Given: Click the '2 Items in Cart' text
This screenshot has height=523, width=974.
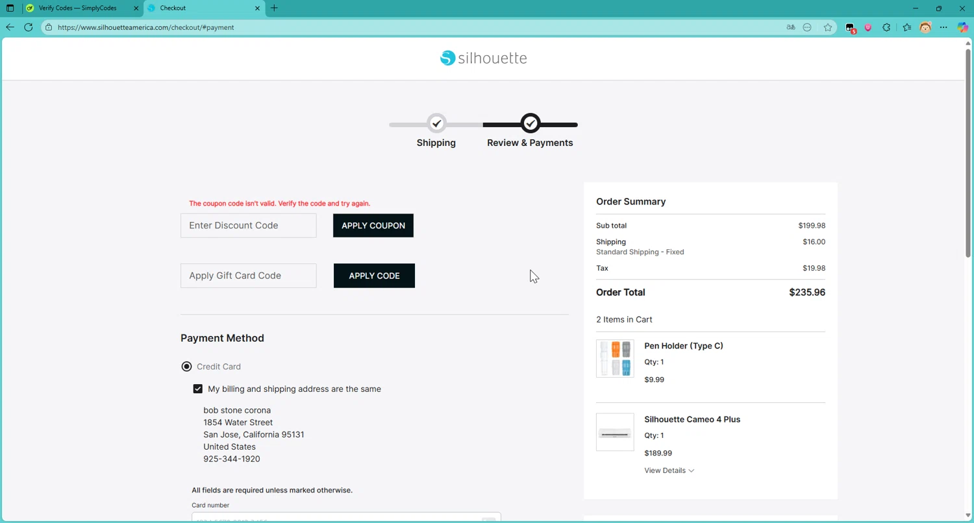Looking at the screenshot, I should (624, 319).
